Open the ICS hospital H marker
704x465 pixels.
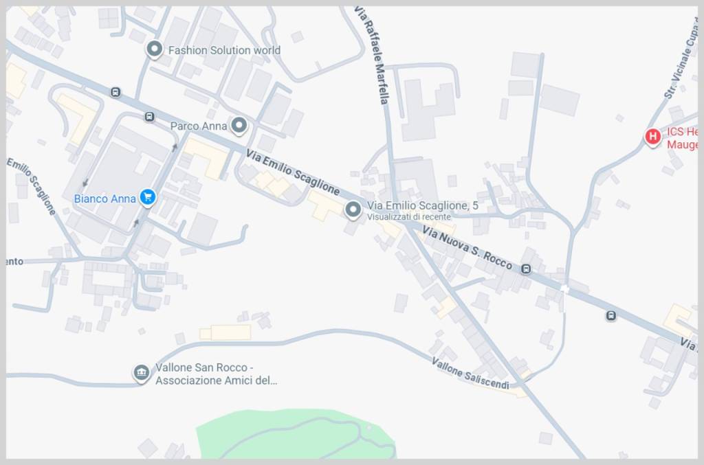(x=652, y=137)
